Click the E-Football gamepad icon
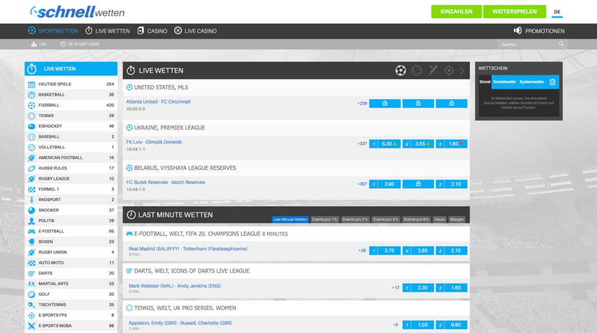Viewport: 597px width, 333px height. click(31, 231)
